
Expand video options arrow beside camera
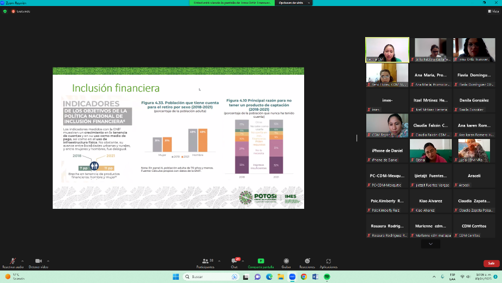click(49, 261)
